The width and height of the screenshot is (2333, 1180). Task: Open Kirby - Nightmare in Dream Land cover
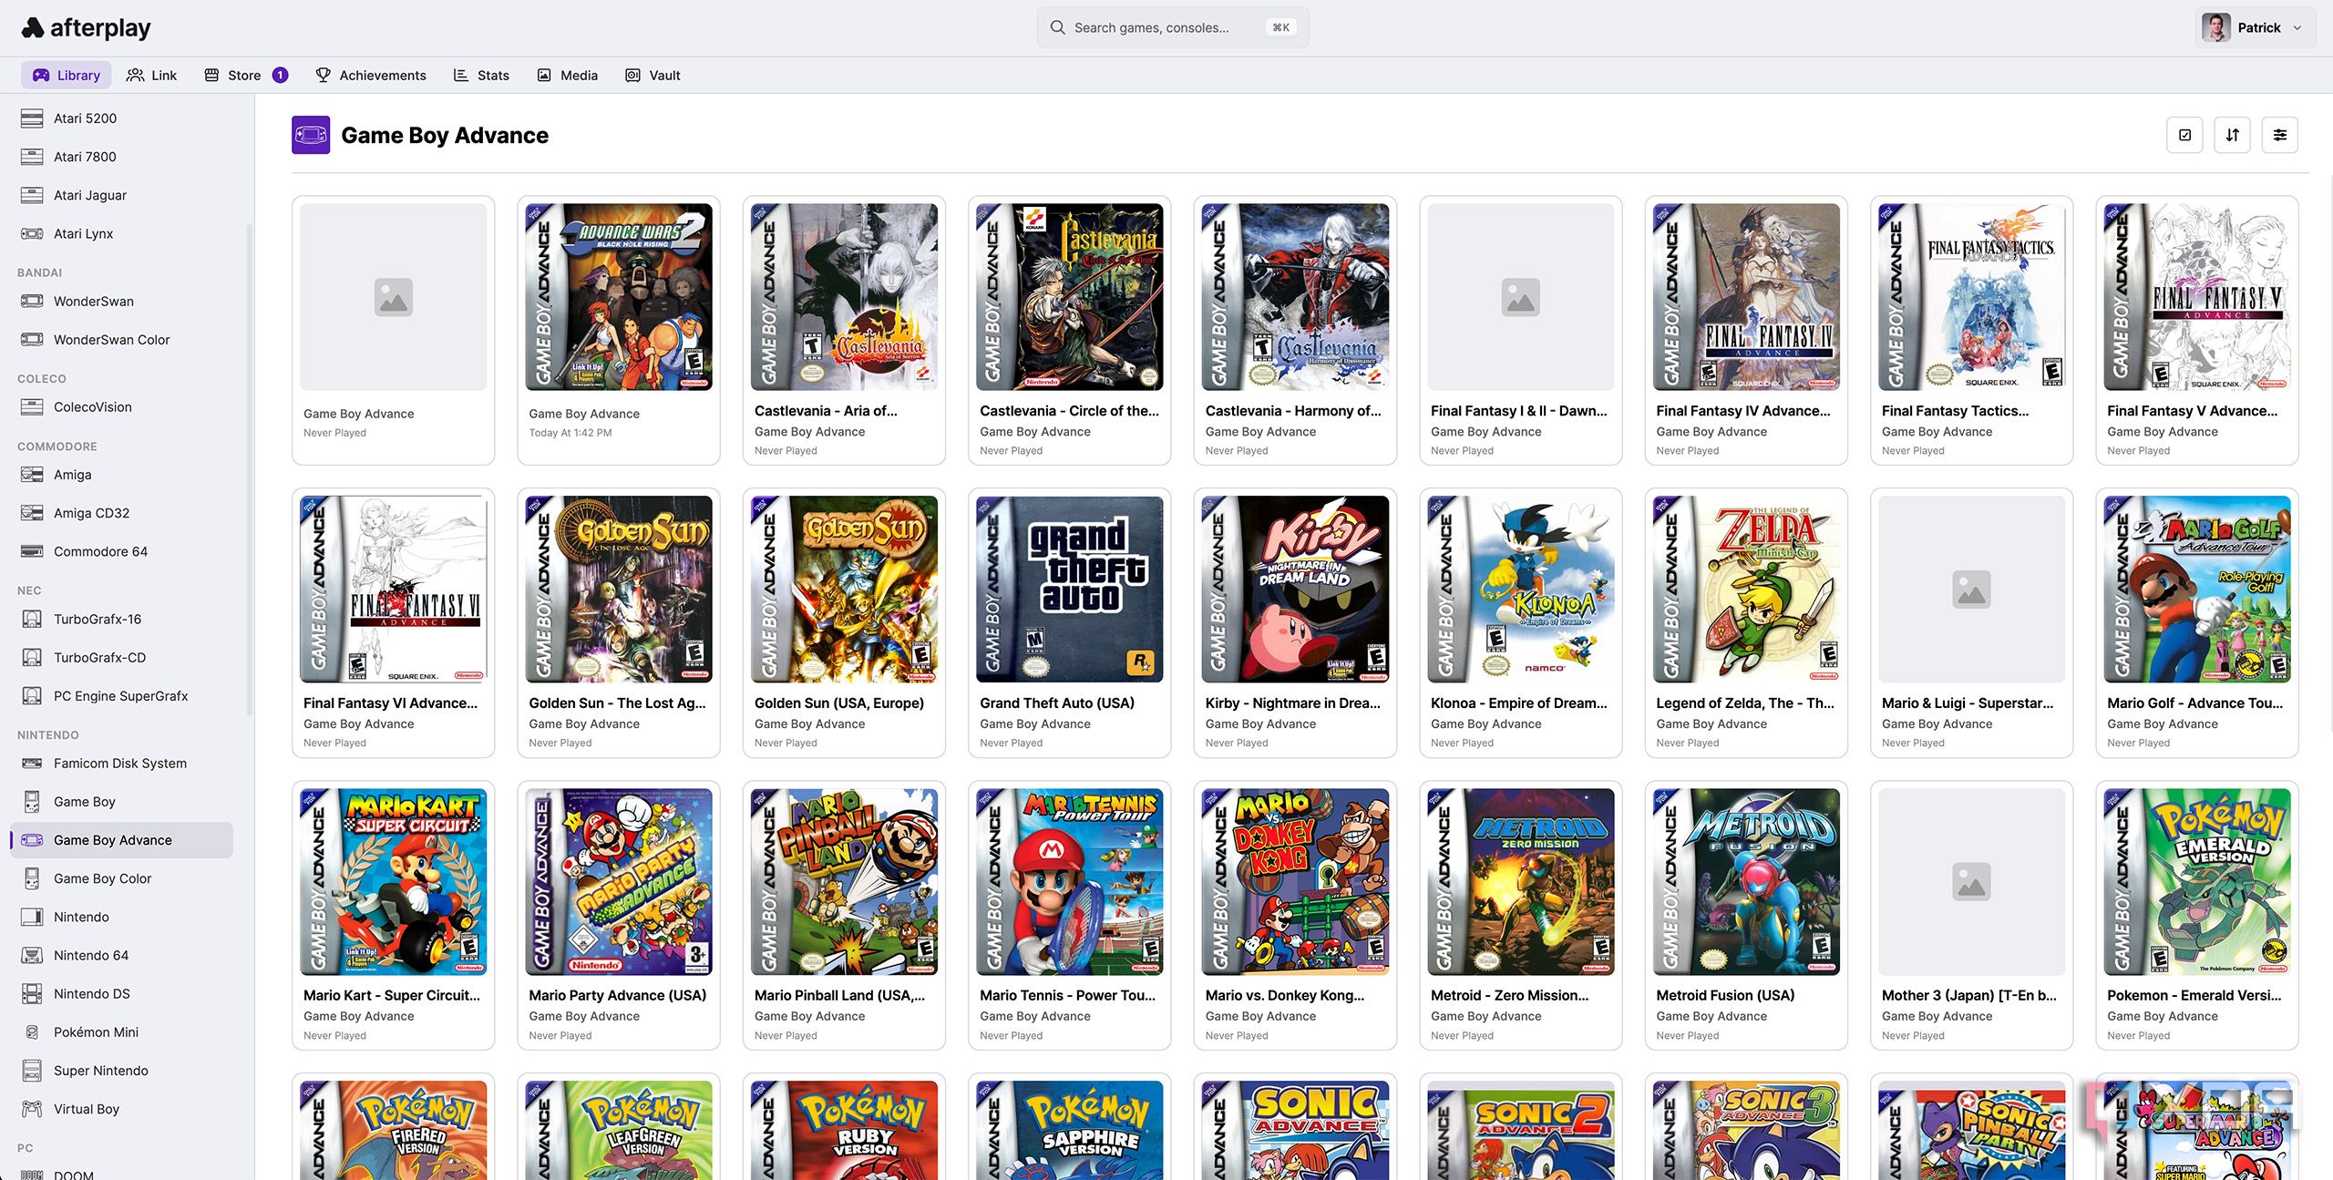click(x=1295, y=590)
